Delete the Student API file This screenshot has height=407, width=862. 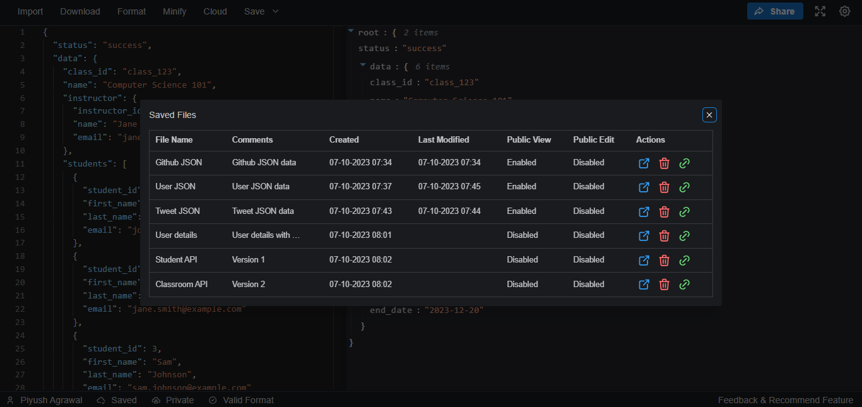click(x=664, y=260)
